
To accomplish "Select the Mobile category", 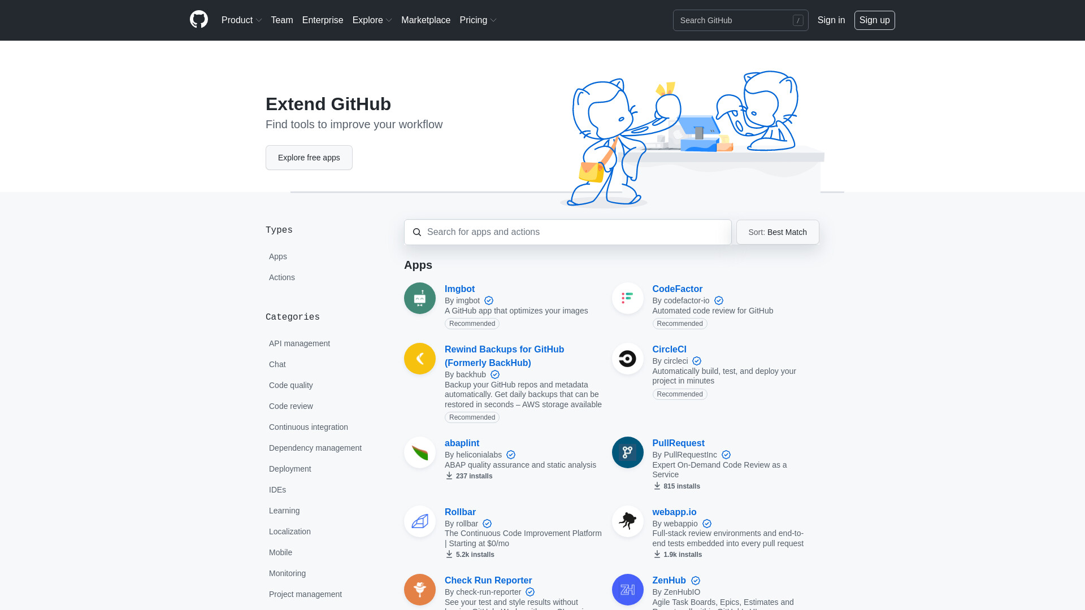I will pyautogui.click(x=281, y=552).
